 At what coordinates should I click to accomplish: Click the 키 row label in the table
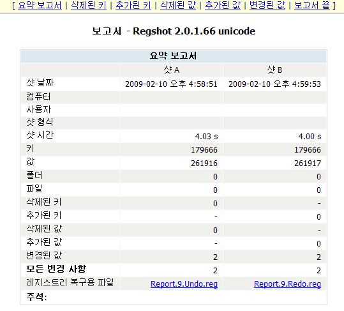tap(30, 148)
